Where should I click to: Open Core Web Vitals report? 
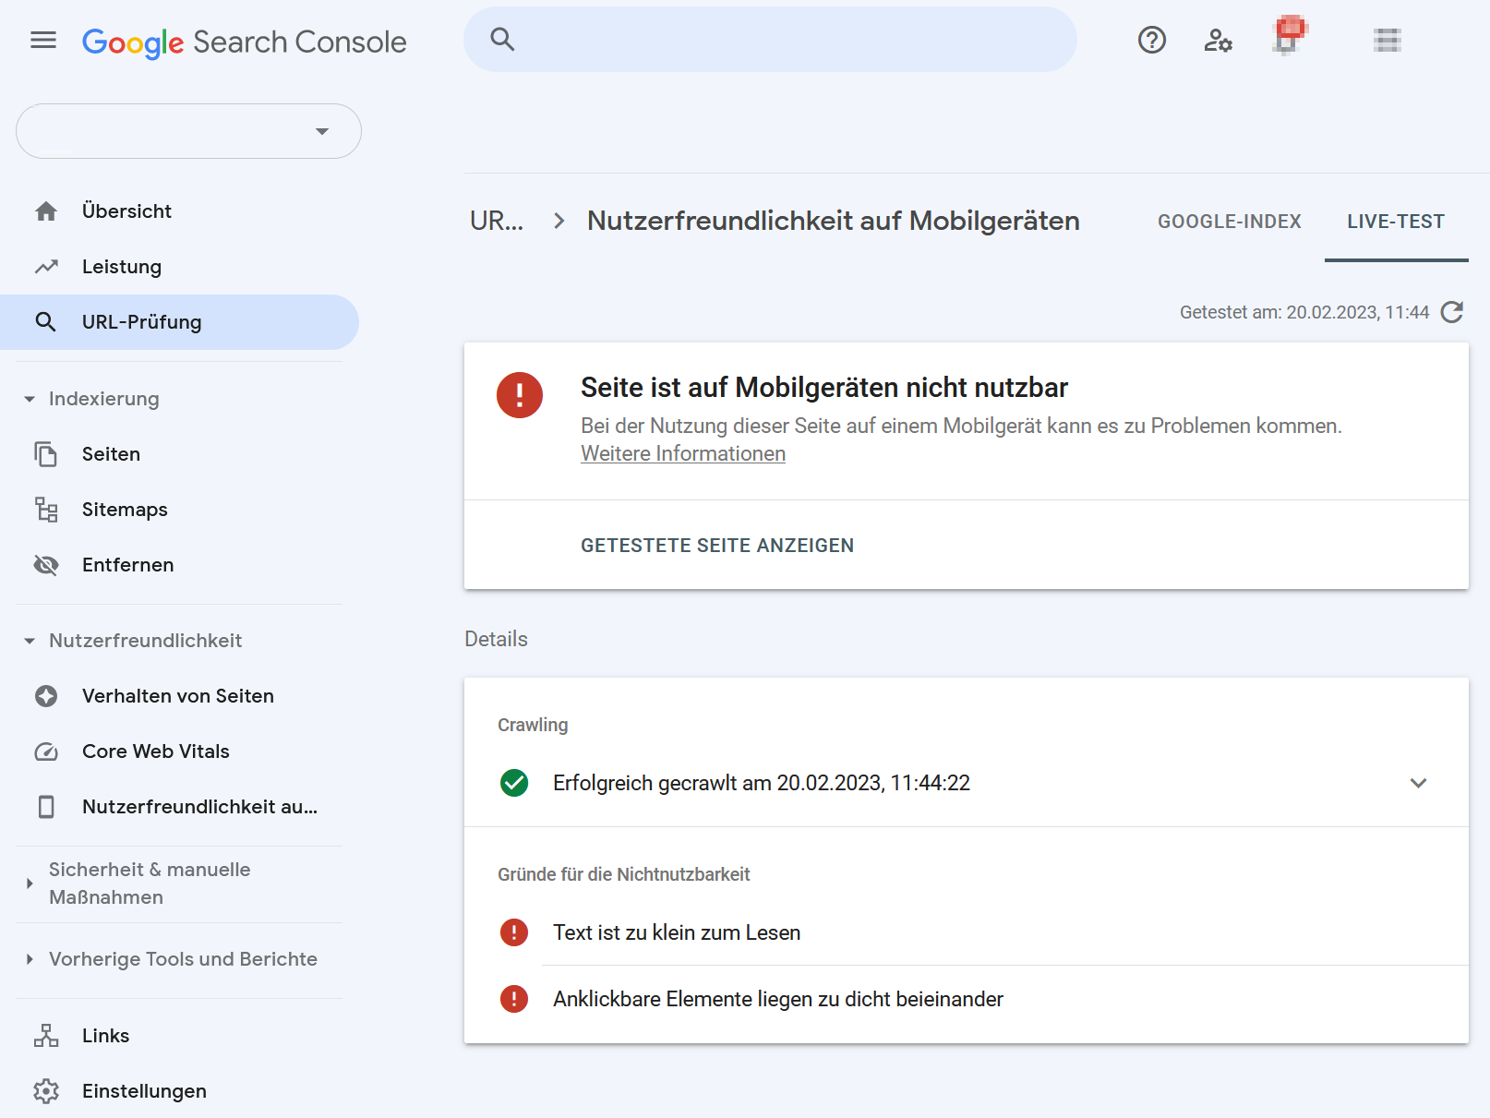pos(155,751)
